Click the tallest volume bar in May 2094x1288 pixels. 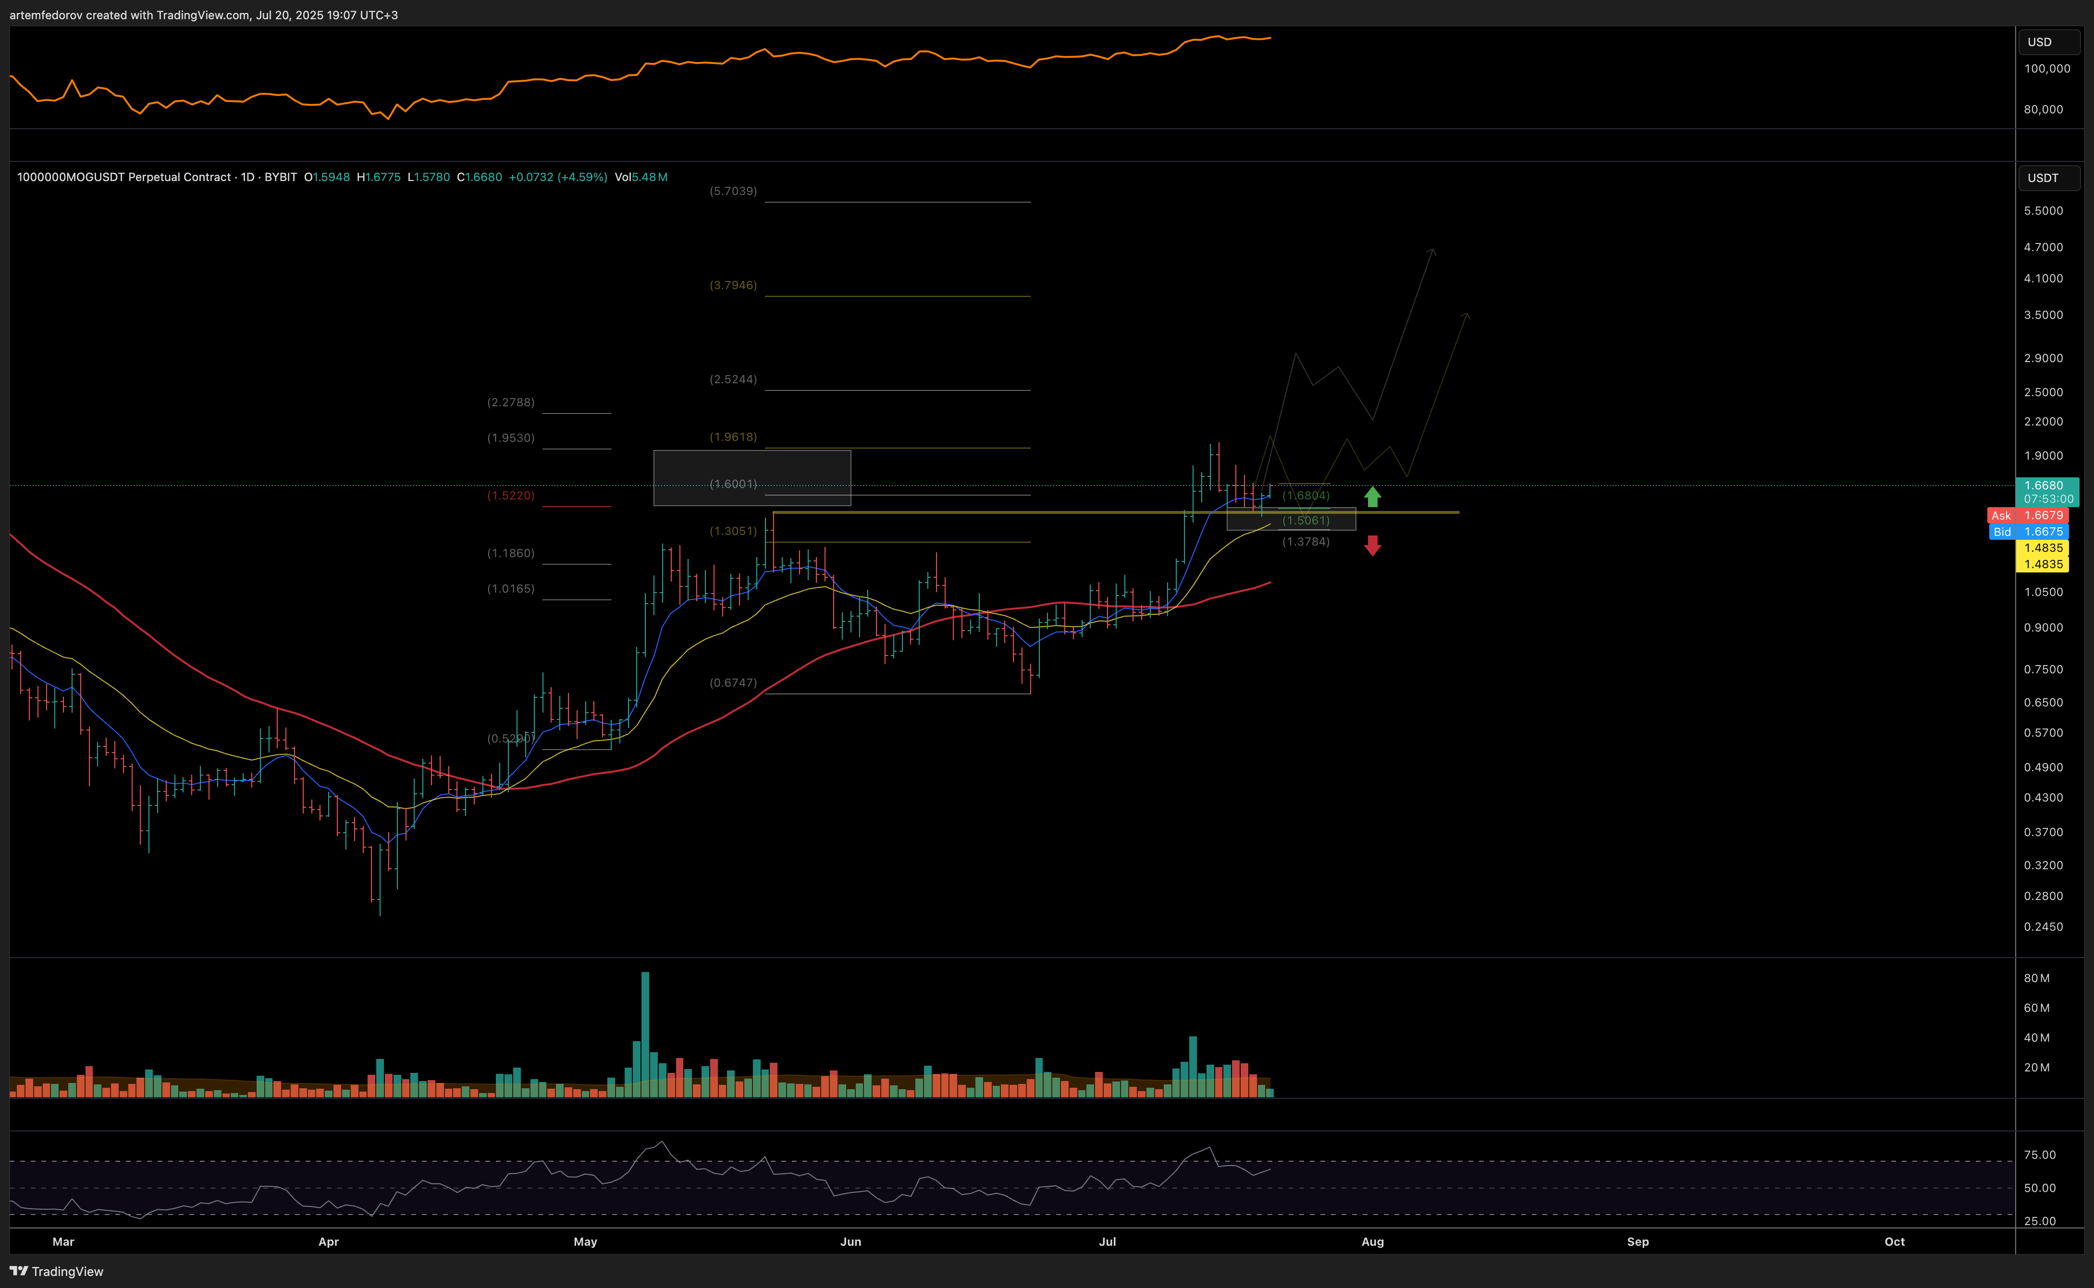pos(645,1034)
